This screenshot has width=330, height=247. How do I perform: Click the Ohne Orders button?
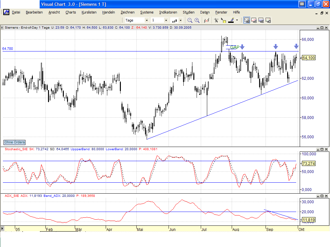pyautogui.click(x=14, y=142)
